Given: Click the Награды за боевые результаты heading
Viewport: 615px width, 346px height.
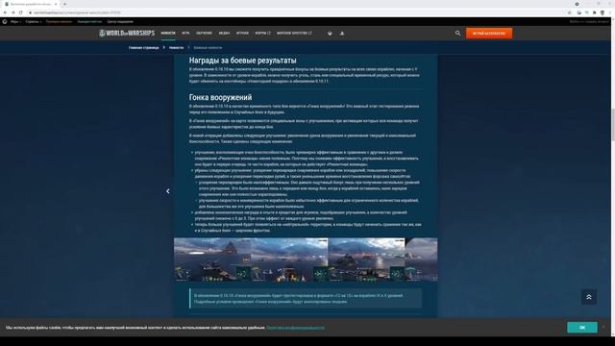Looking at the screenshot, I should [243, 61].
